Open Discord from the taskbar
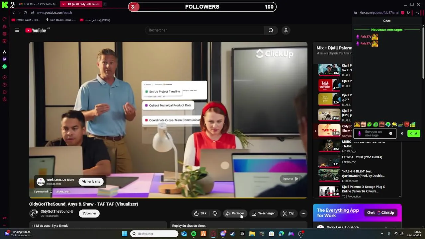425x239 pixels. [x=223, y=234]
